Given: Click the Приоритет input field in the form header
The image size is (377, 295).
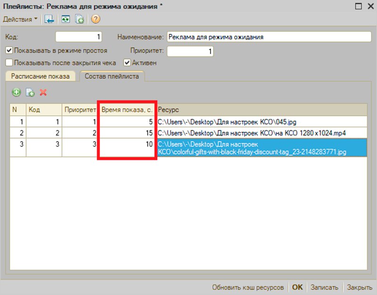Looking at the screenshot, I should point(190,51).
